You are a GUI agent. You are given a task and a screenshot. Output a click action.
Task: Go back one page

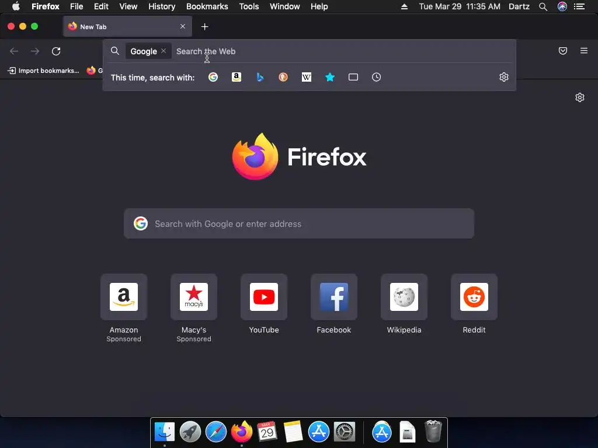14,51
